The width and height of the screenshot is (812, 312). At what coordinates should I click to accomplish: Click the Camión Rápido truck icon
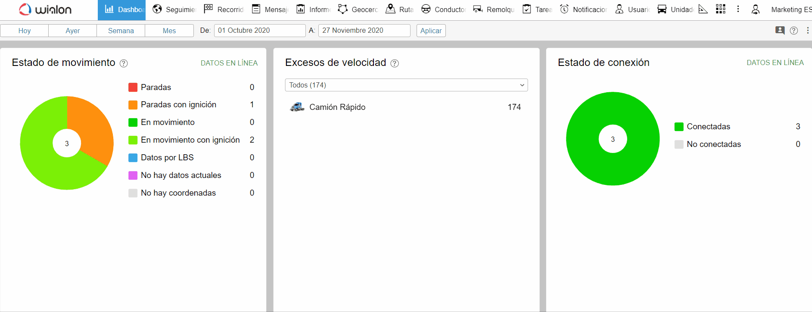tap(297, 107)
